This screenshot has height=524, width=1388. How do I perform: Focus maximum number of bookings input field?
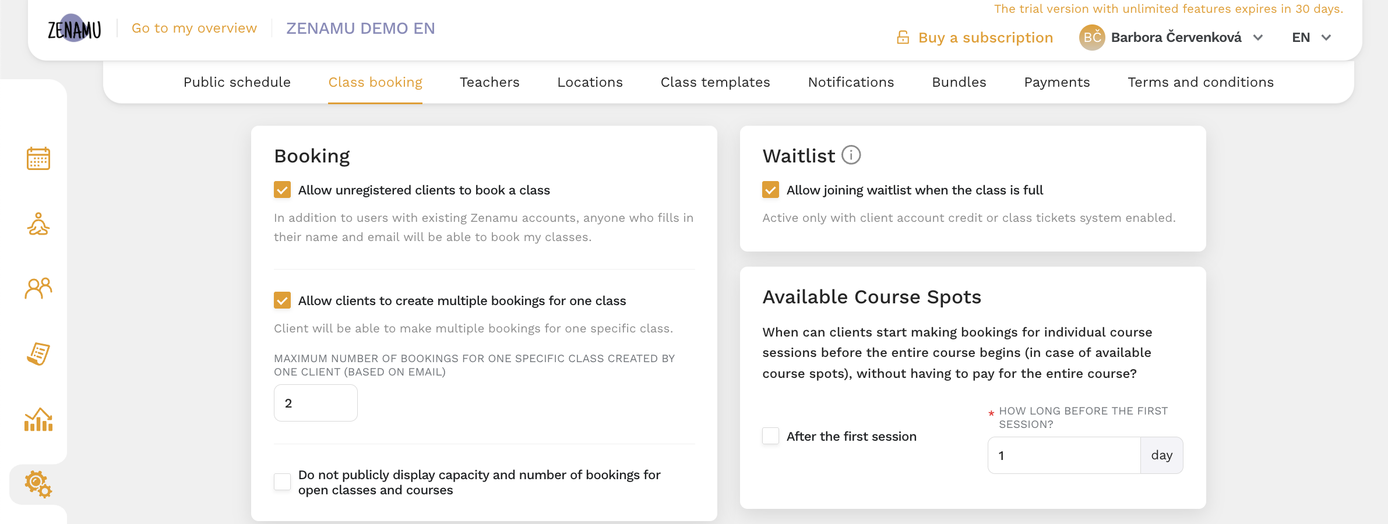click(316, 403)
